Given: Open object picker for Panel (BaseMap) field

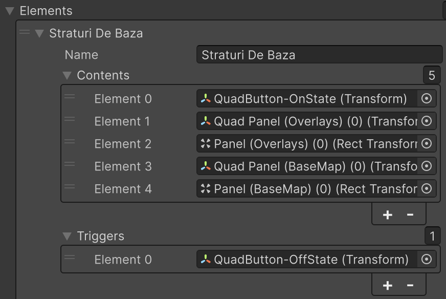Looking at the screenshot, I should (x=427, y=189).
